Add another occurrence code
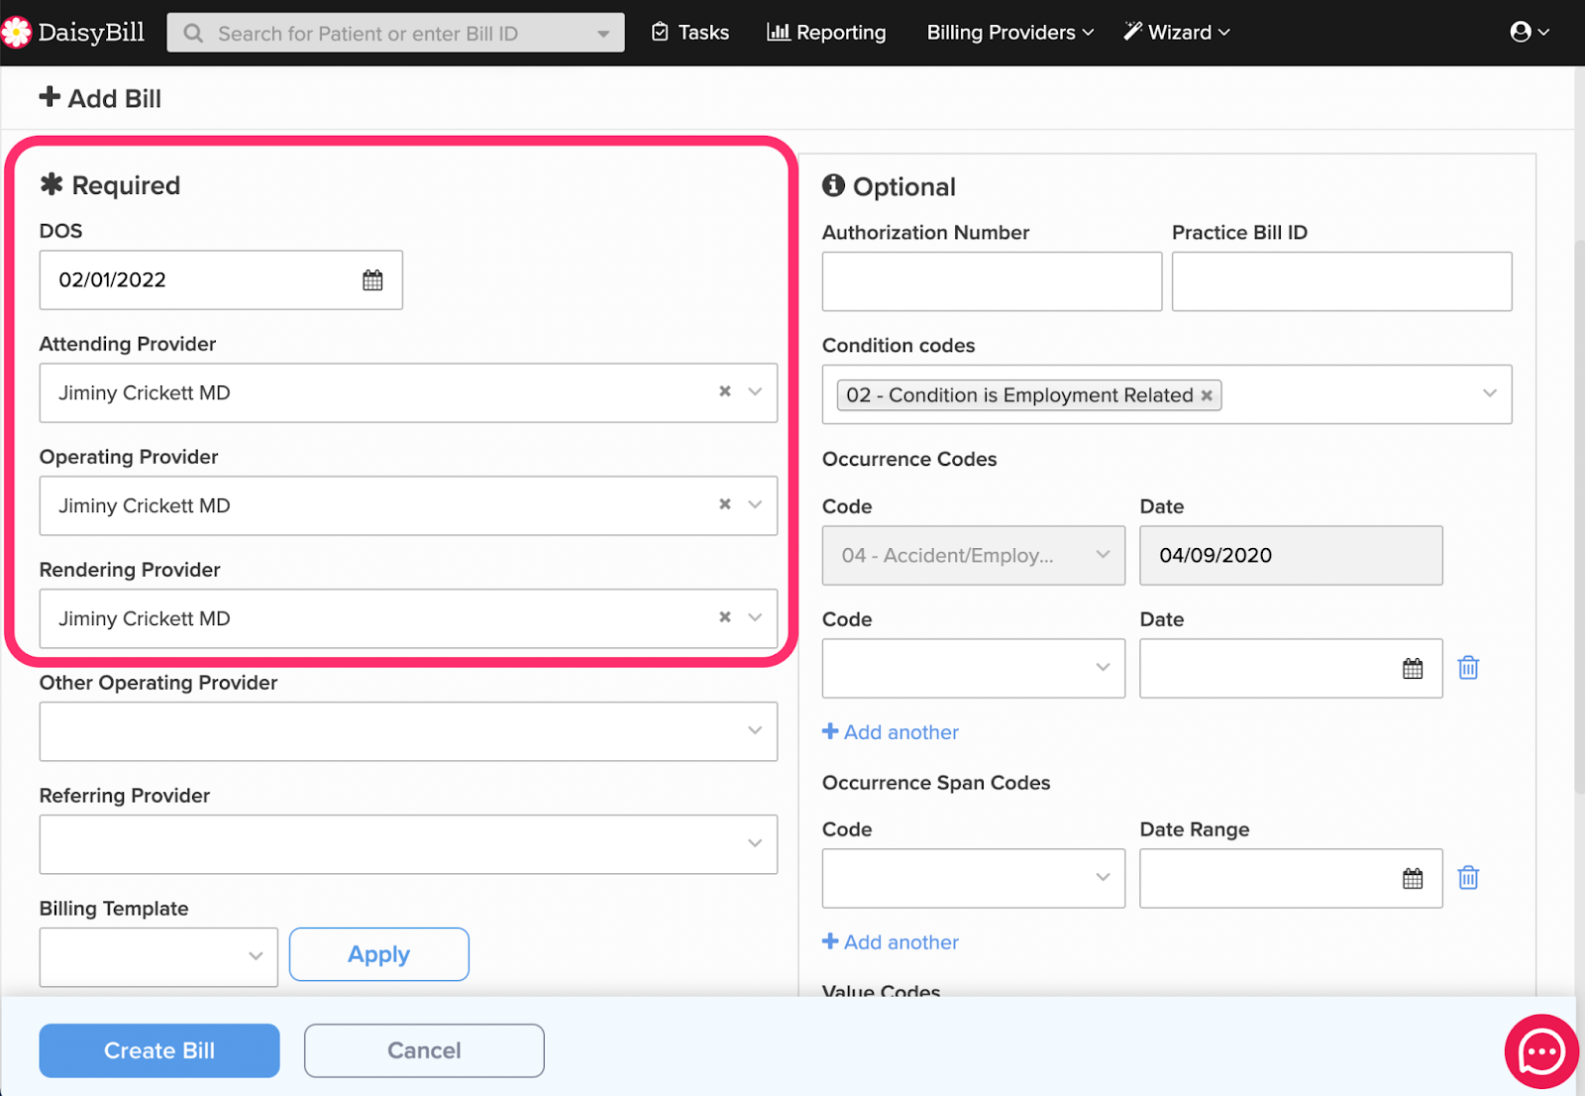The height and width of the screenshot is (1096, 1585). coord(891,732)
